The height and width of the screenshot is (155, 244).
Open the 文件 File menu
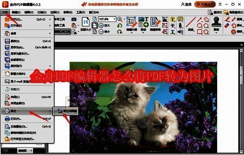pyautogui.click(x=5, y=12)
